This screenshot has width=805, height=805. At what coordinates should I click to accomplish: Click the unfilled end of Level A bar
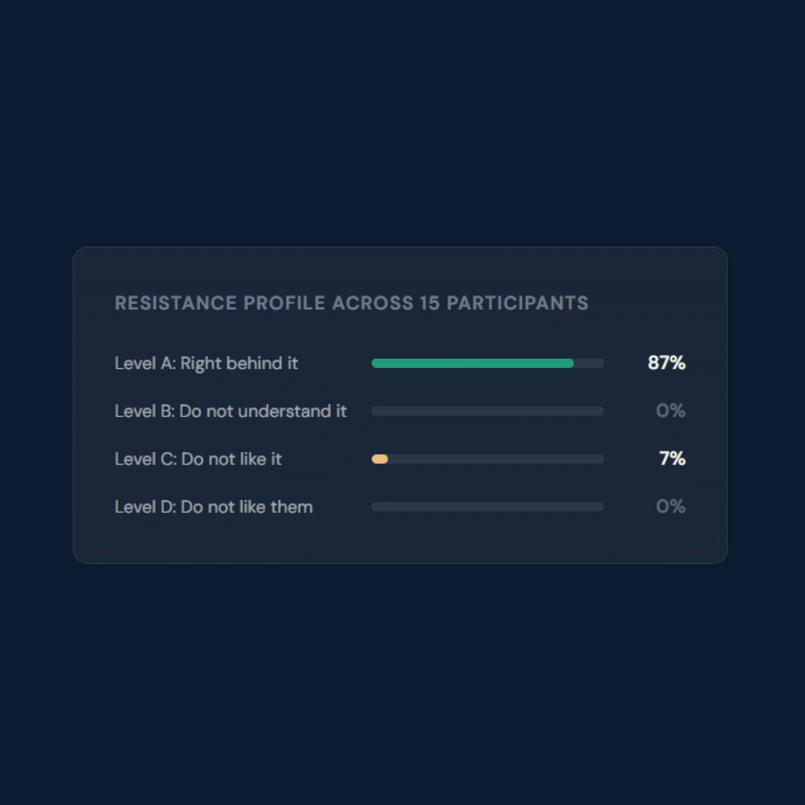(x=589, y=363)
